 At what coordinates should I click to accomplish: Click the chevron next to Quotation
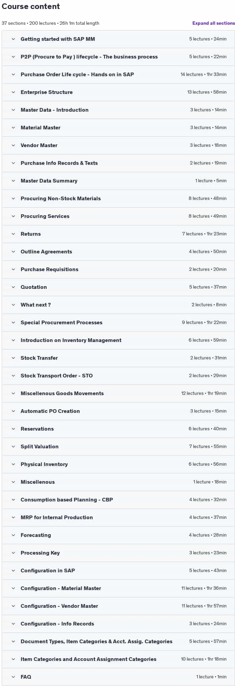point(13,287)
